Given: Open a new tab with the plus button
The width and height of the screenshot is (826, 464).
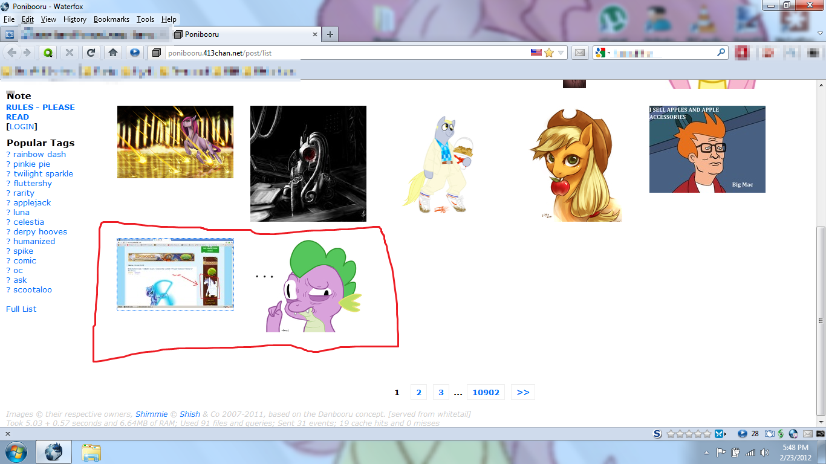Looking at the screenshot, I should coord(330,34).
